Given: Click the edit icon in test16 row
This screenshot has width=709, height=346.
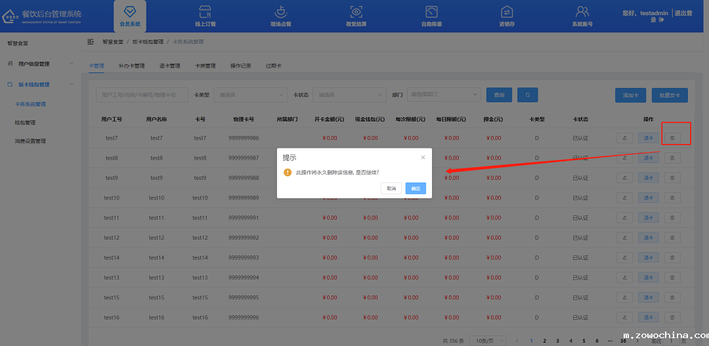Looking at the screenshot, I should tap(624, 317).
